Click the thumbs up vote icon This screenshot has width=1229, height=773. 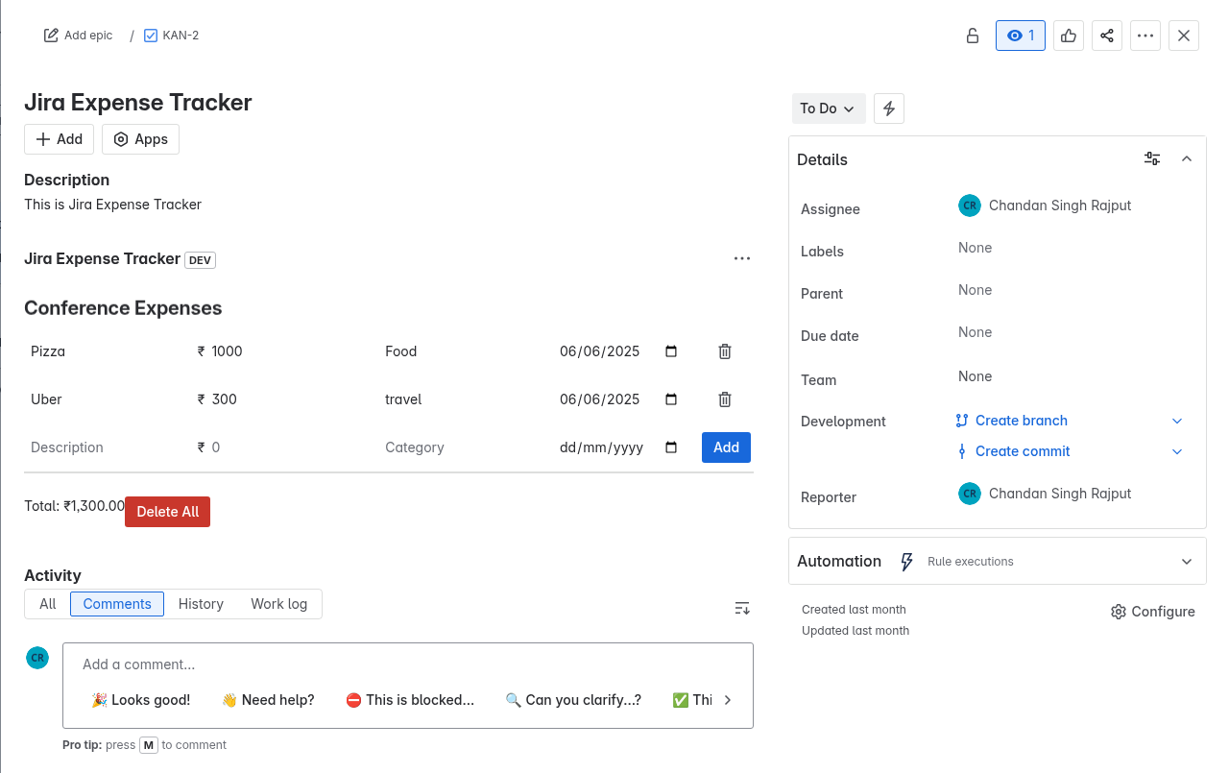[x=1069, y=36]
